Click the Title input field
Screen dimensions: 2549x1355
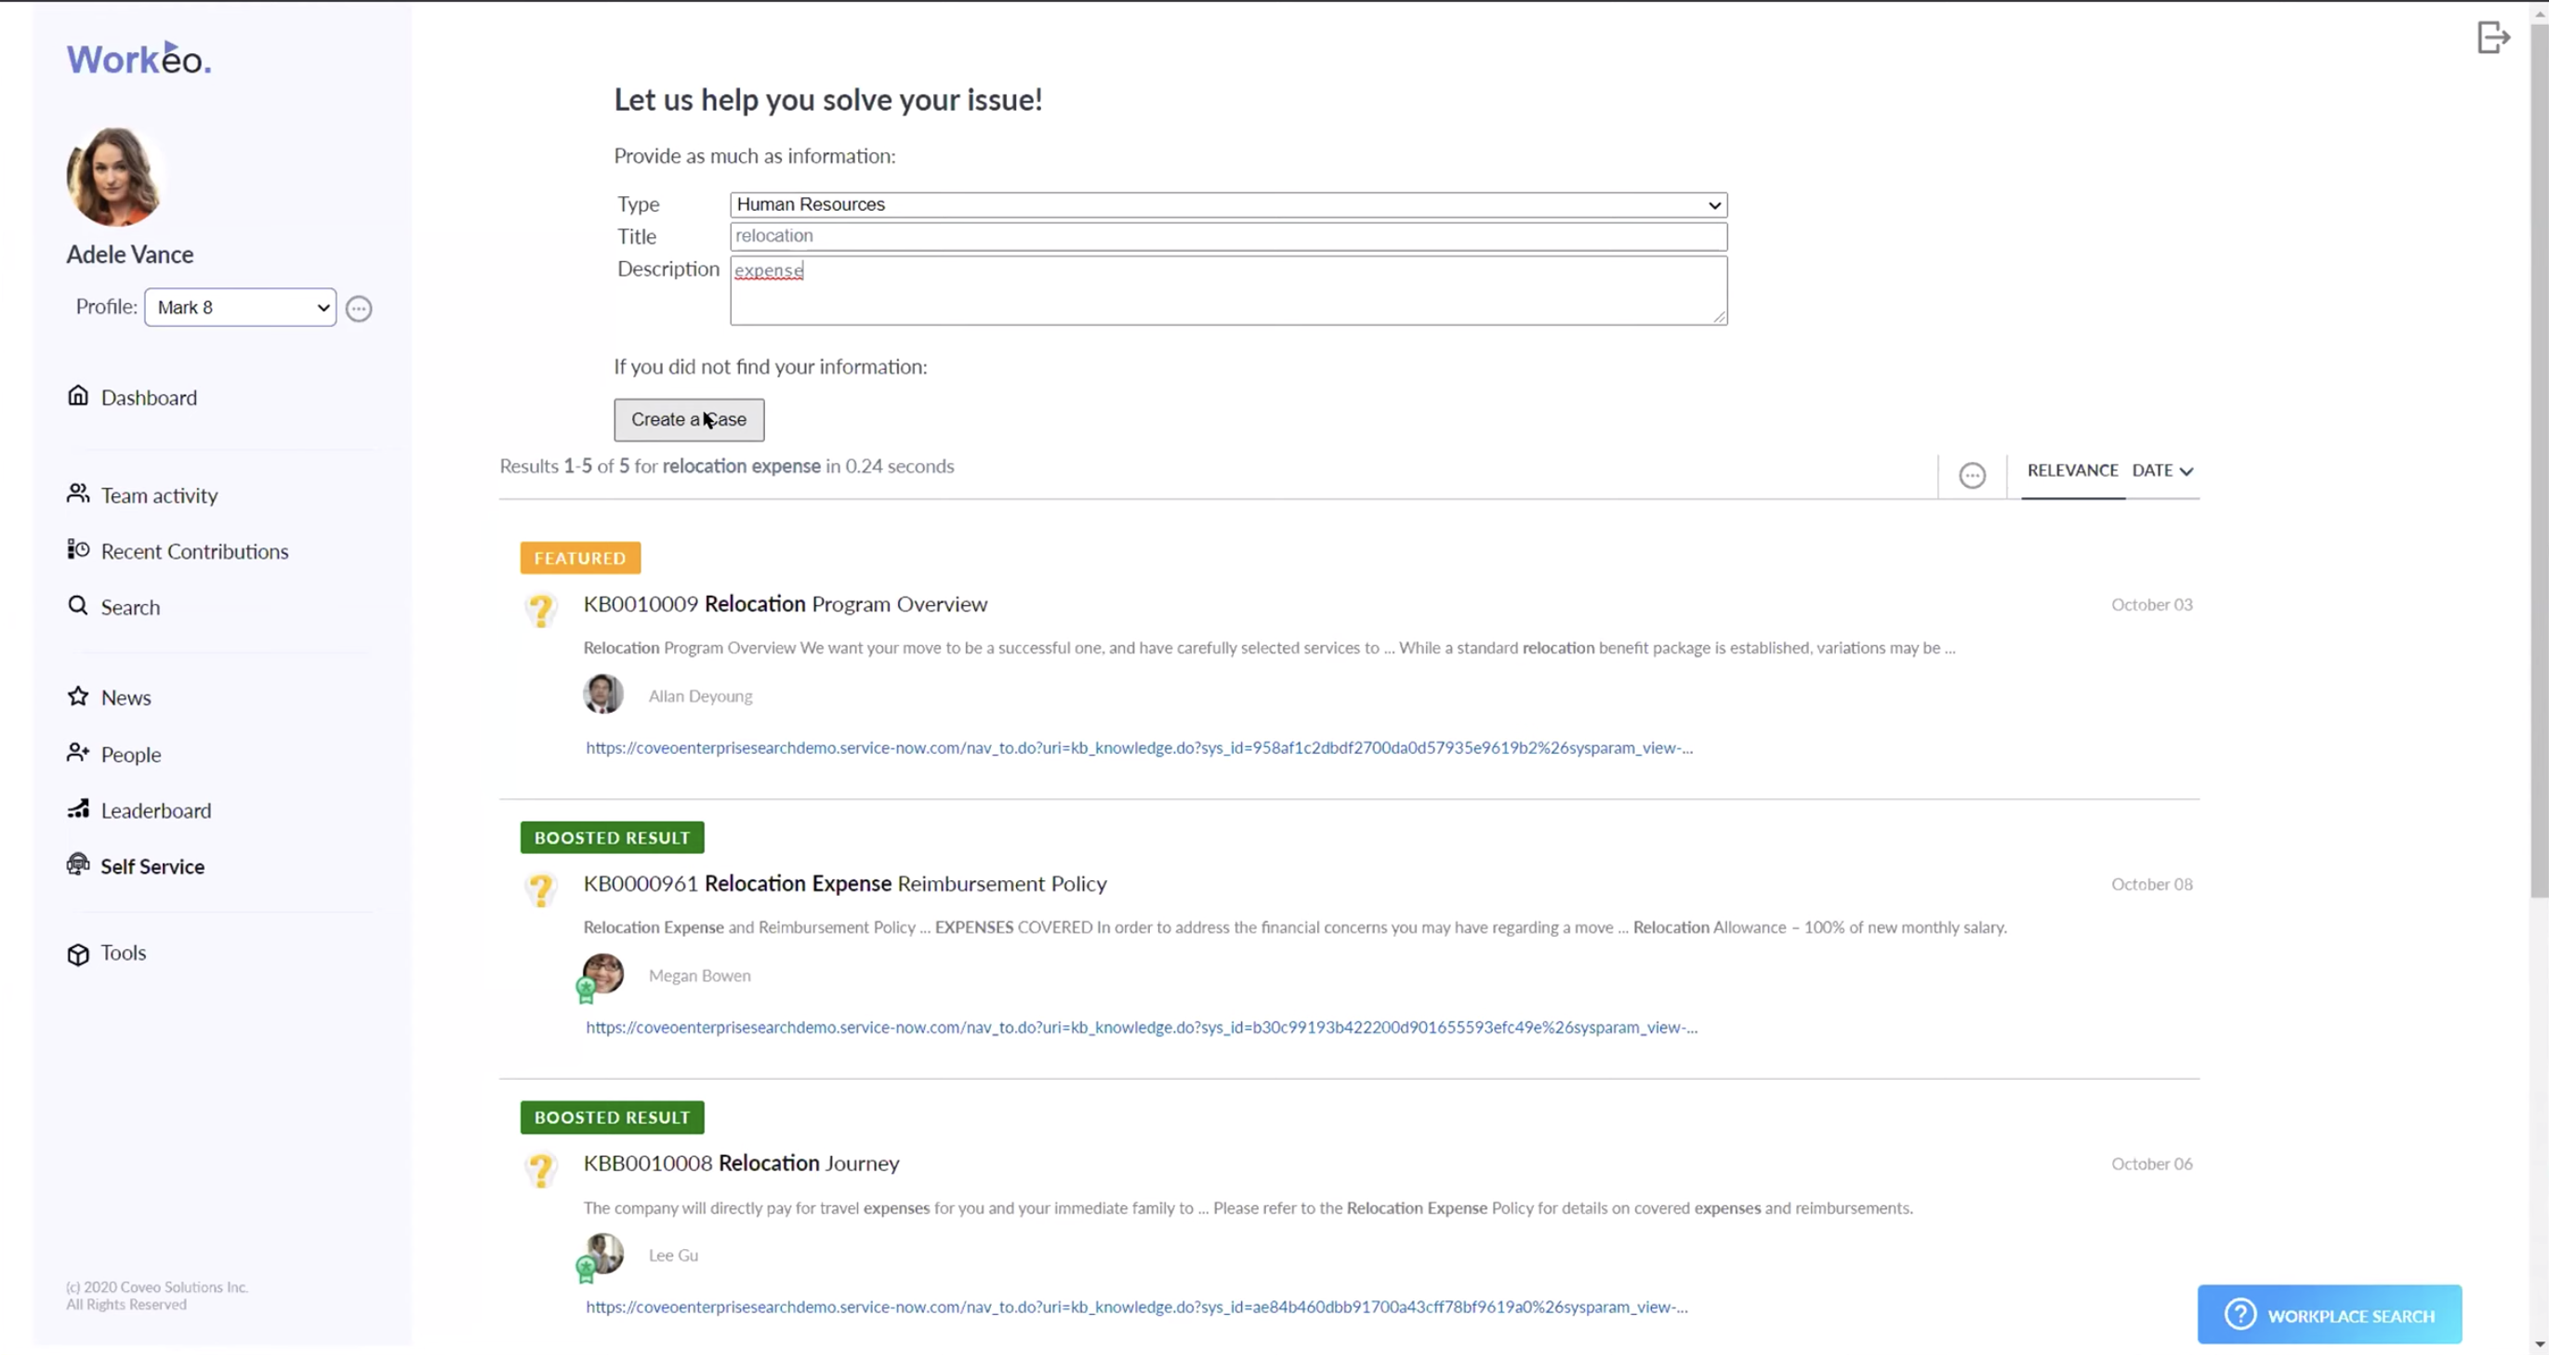click(1229, 236)
